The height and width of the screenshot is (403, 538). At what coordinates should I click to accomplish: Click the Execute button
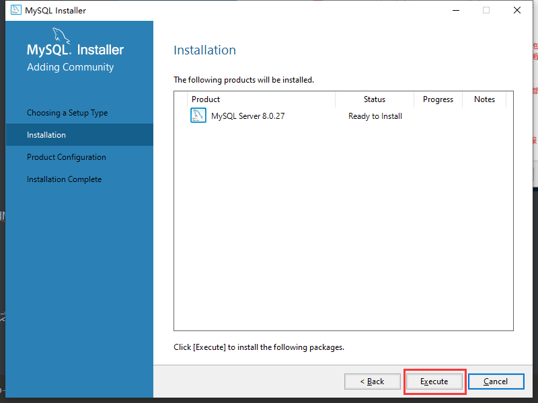click(434, 382)
